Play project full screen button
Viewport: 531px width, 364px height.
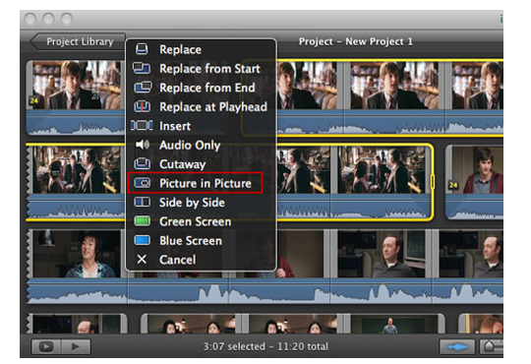[45, 346]
